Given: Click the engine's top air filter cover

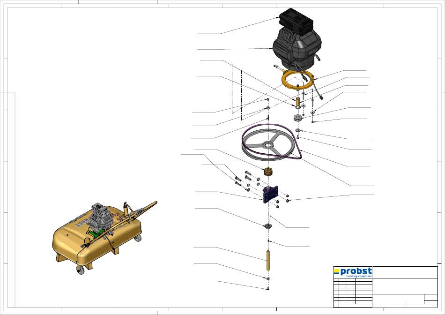Looking at the screenshot, I should [295, 20].
